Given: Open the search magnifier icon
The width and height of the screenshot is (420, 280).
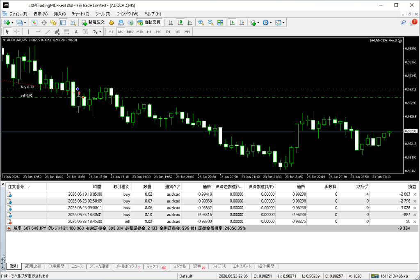Looking at the screenshot, I should tap(404, 23).
